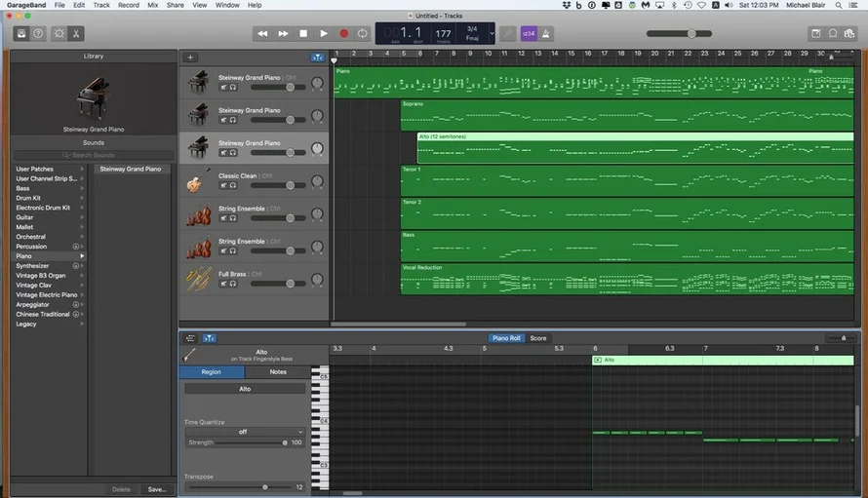Mute the Classic Clean track

click(x=223, y=185)
